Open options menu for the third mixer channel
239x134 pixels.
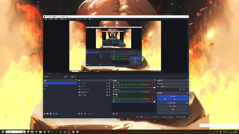coord(114,99)
